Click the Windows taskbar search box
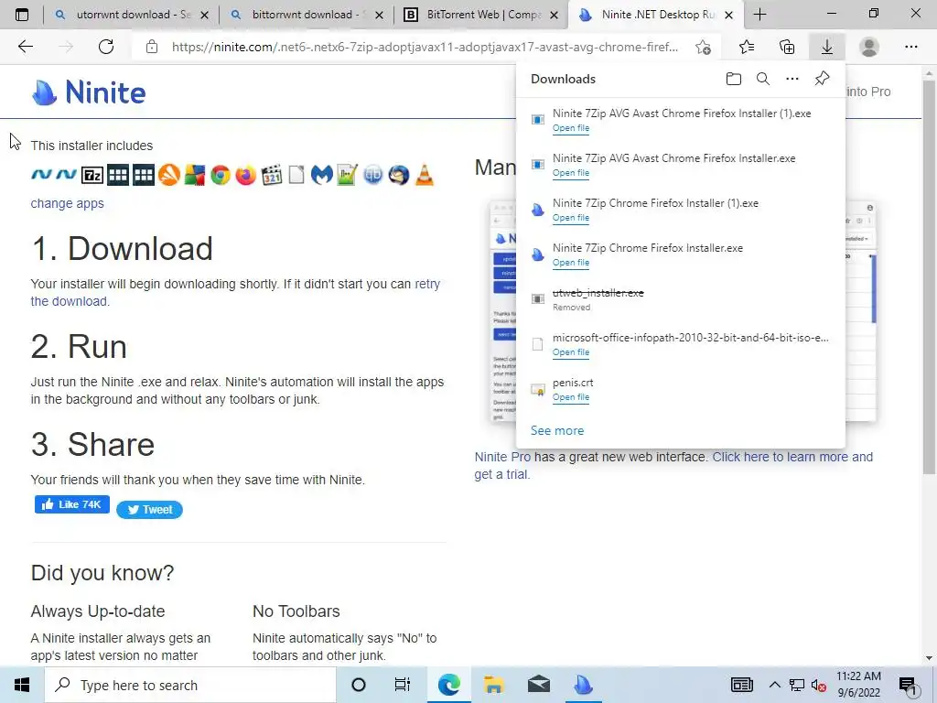This screenshot has height=703, width=937. (x=190, y=685)
